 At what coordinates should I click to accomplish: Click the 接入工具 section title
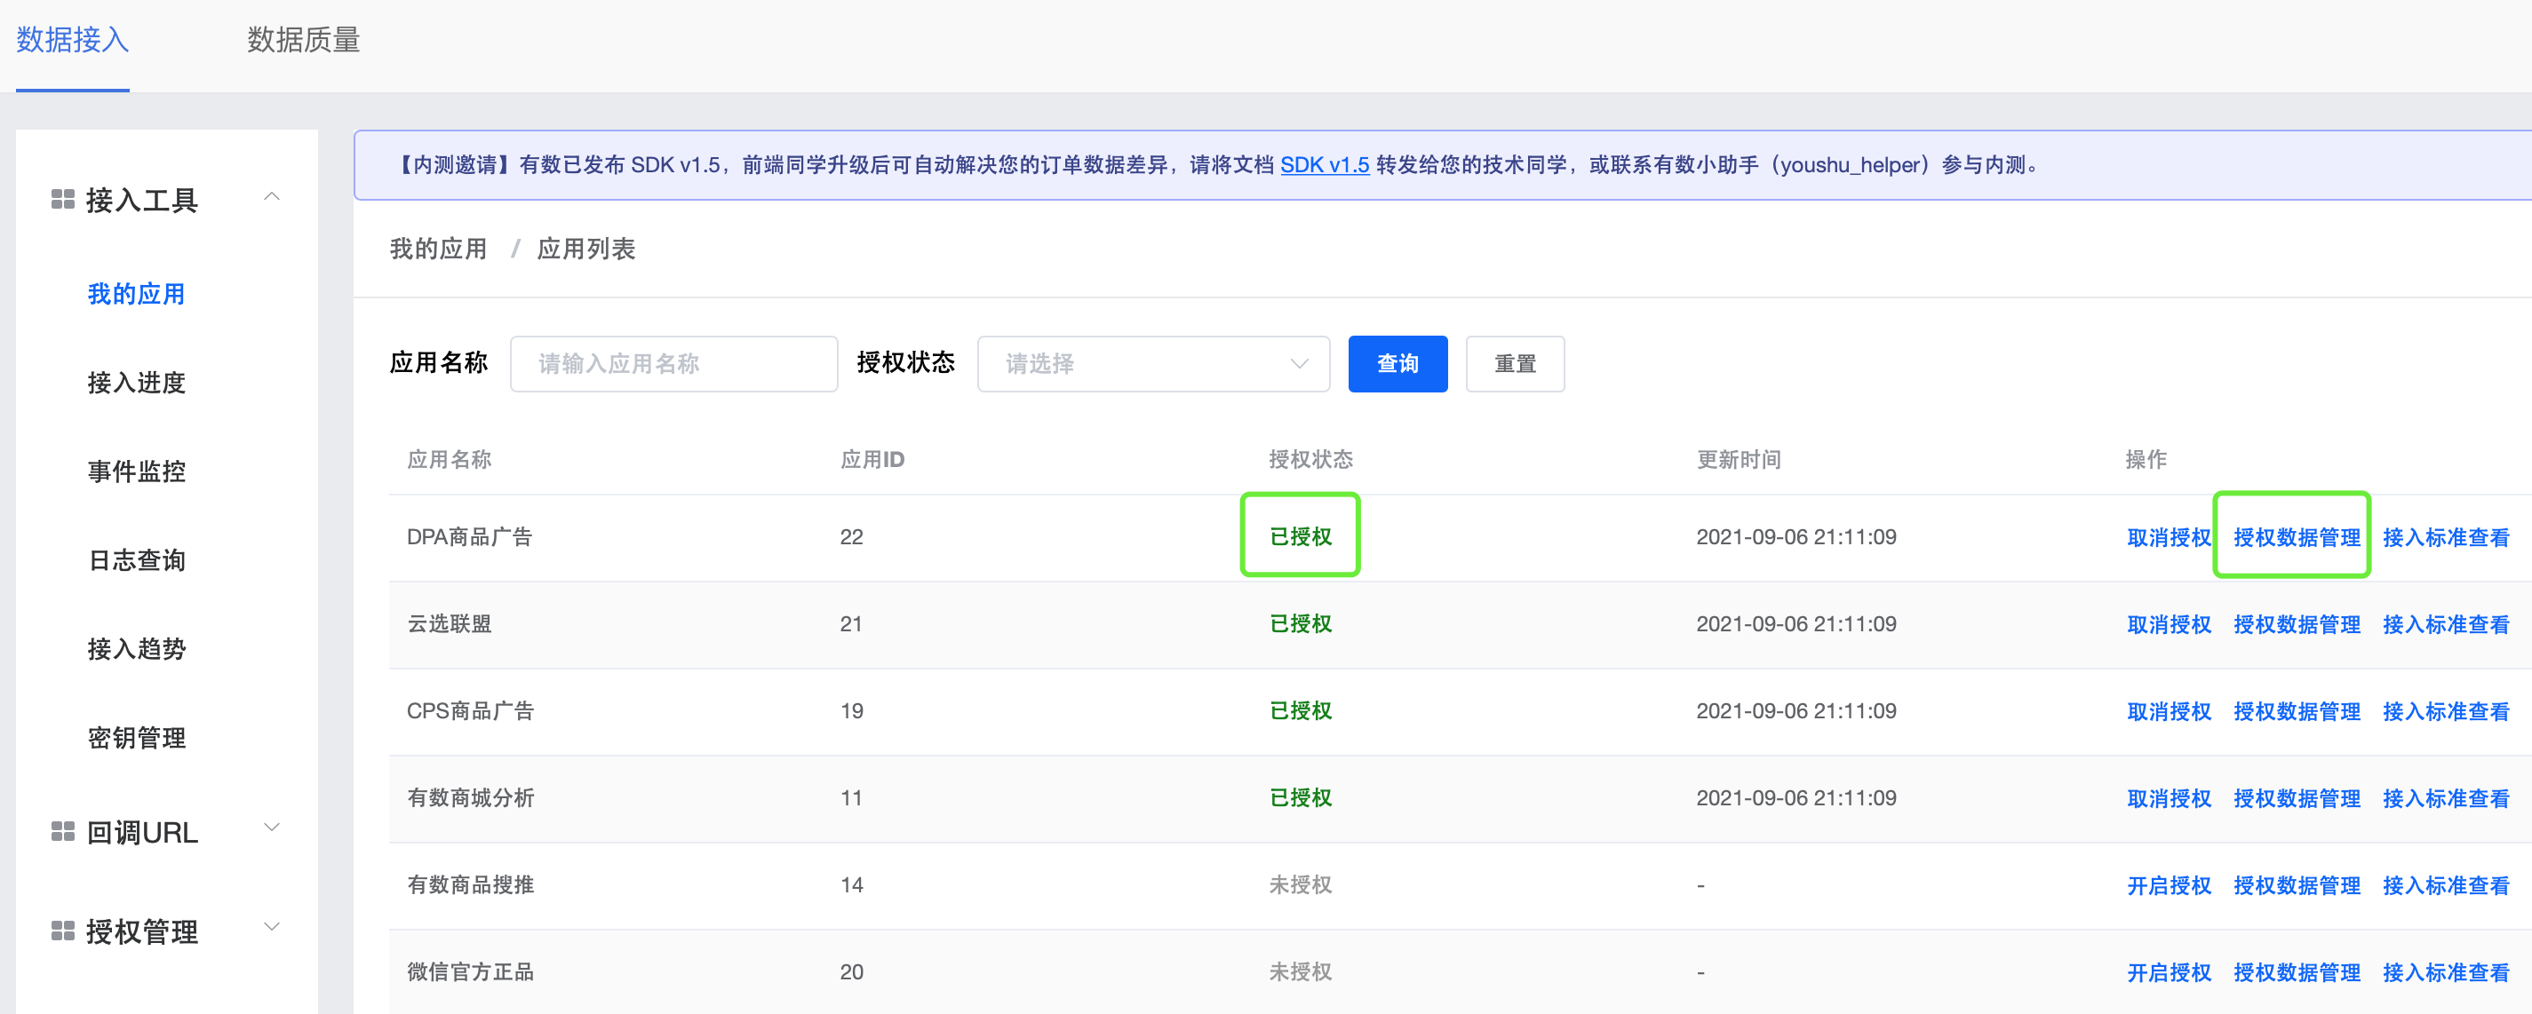tap(141, 200)
